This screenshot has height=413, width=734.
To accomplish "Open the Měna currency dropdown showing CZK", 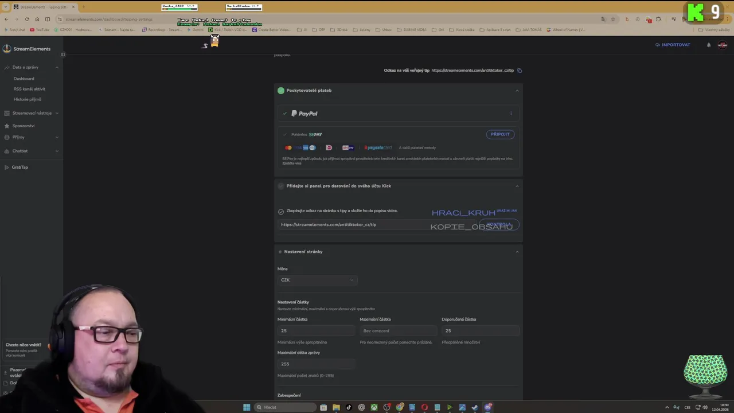I will 317,280.
